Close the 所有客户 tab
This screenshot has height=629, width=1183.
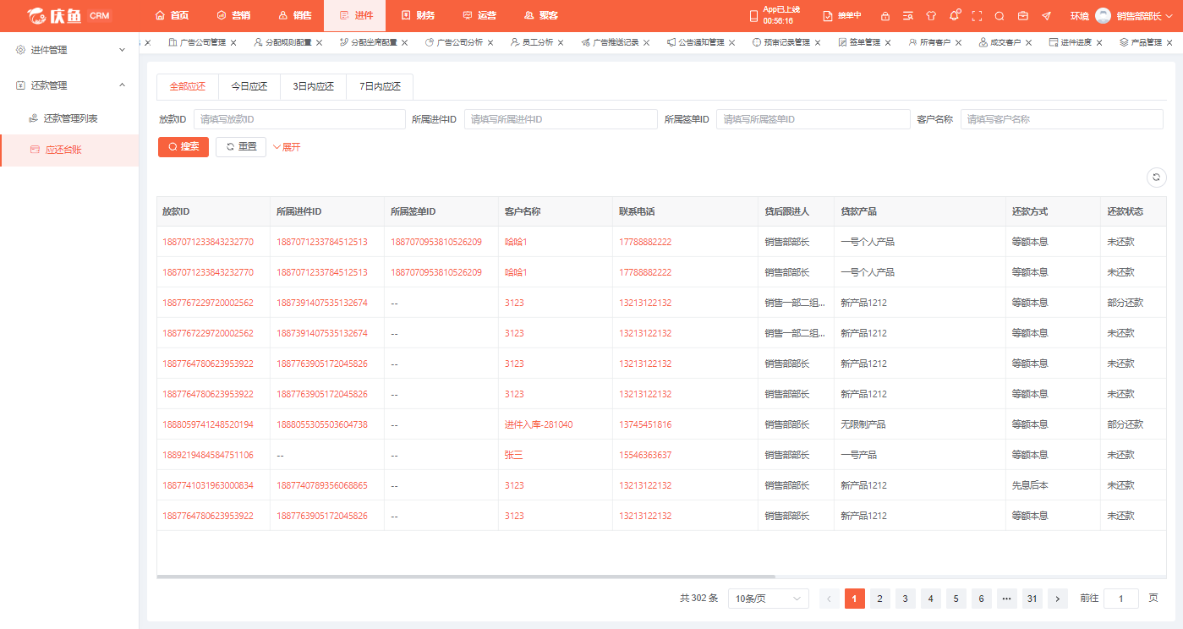pyautogui.click(x=958, y=42)
